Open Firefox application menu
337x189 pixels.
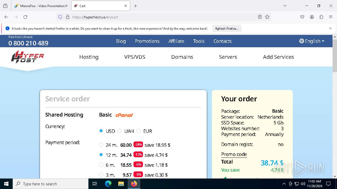(331, 17)
